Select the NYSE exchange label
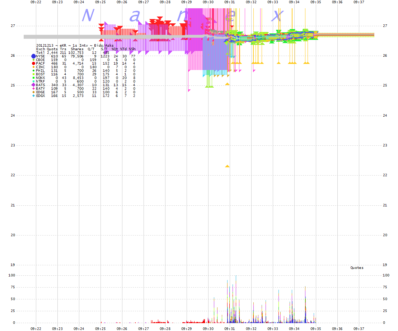The width and height of the screenshot is (398, 331). tap(40, 56)
